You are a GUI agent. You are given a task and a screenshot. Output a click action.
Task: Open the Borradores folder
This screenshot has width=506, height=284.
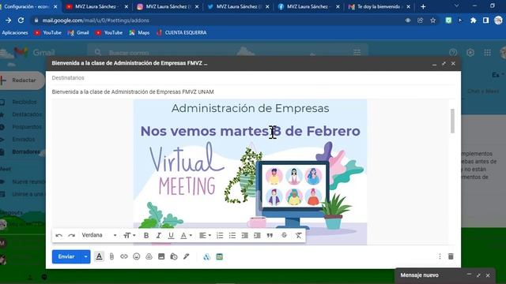[26, 151]
